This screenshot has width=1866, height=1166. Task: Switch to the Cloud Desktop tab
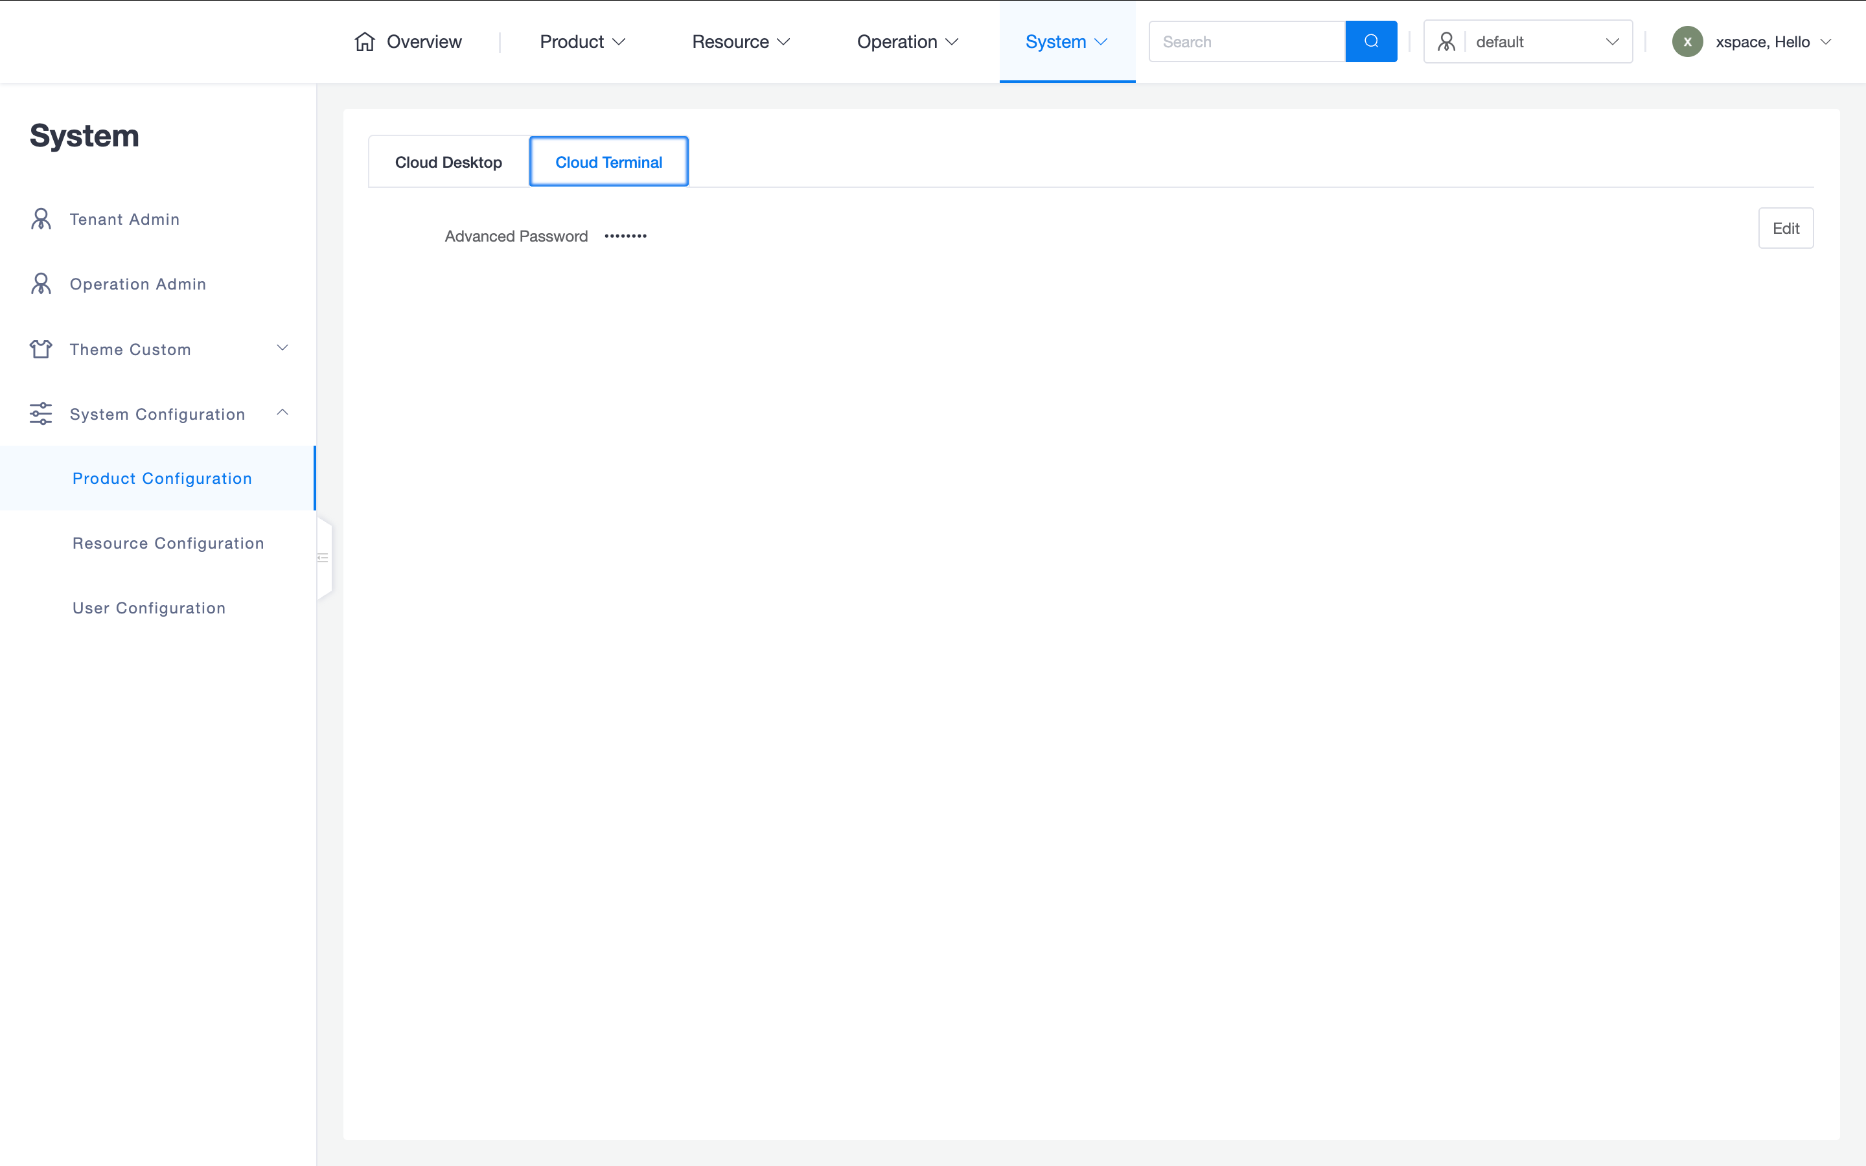(x=448, y=162)
